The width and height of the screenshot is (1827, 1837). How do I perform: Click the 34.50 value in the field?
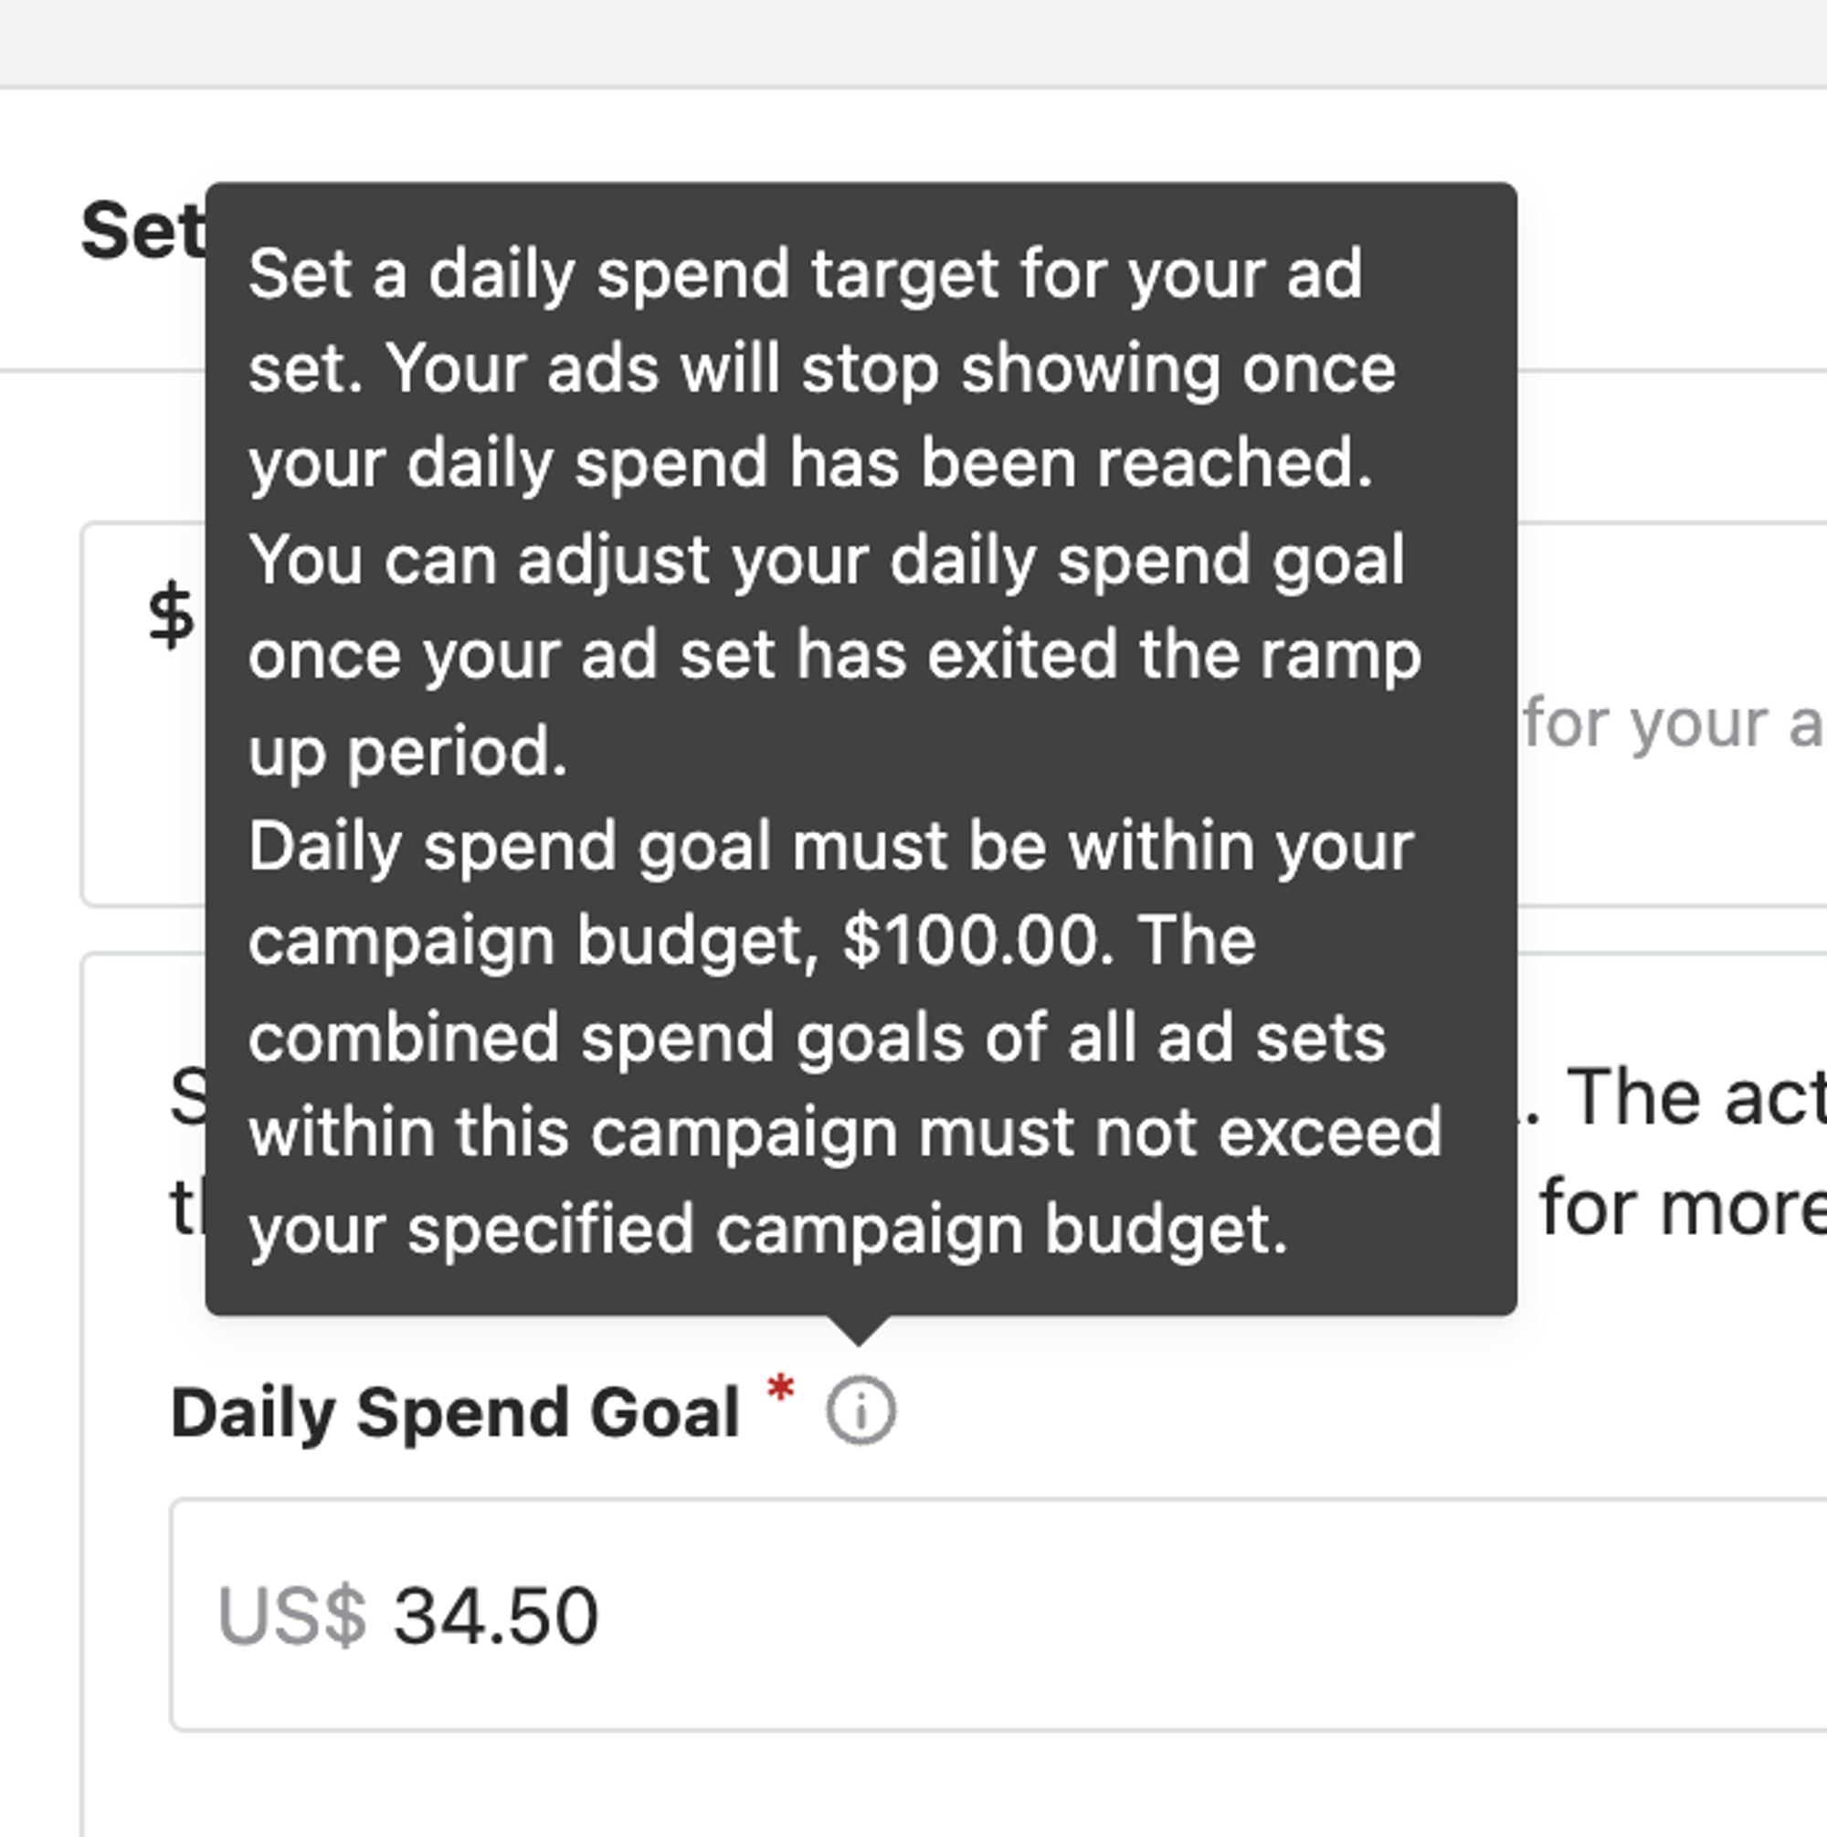click(x=495, y=1615)
